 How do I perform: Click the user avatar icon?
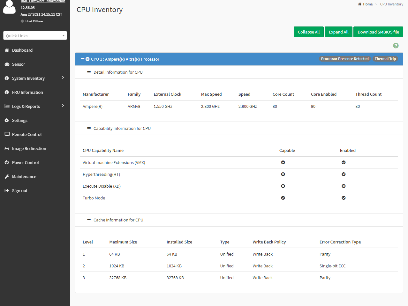coord(9,7)
